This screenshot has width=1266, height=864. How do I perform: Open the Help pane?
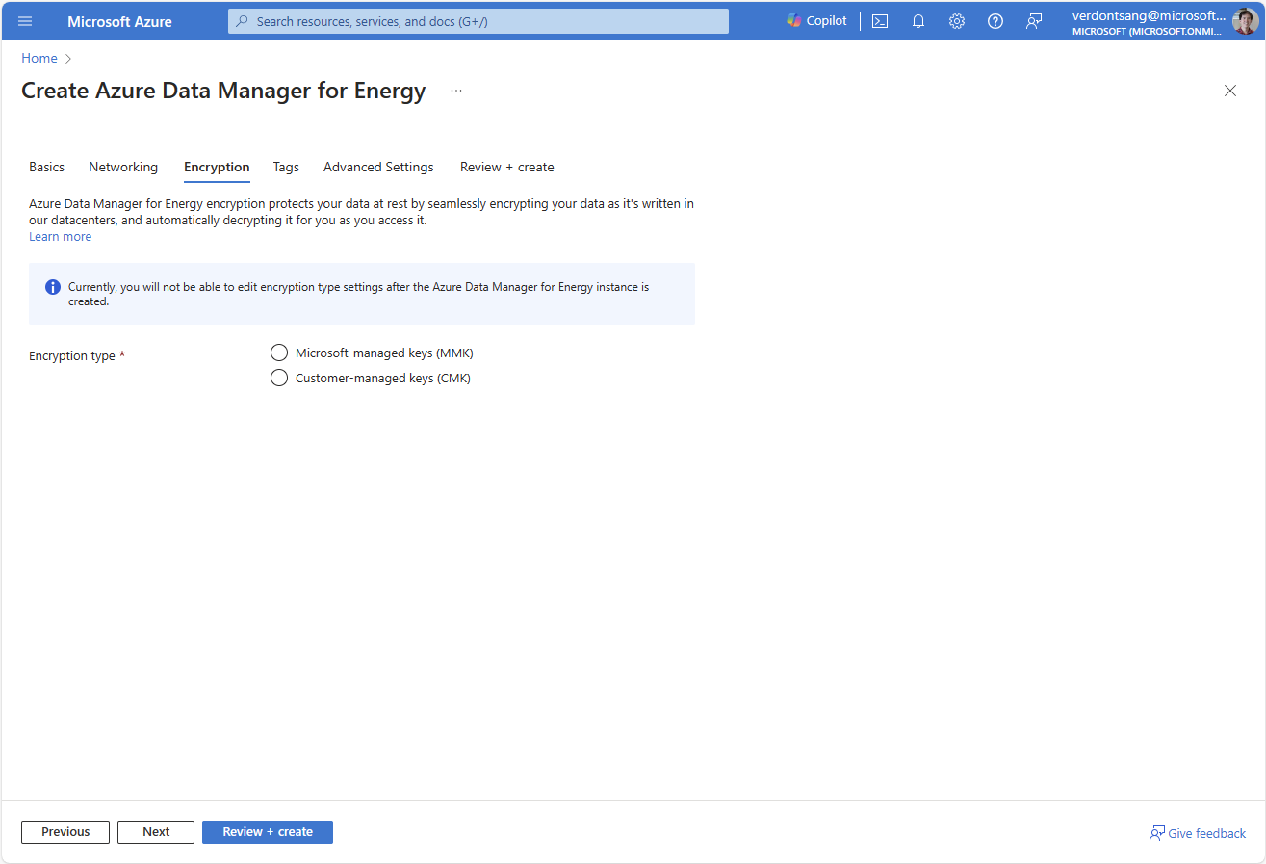(995, 20)
